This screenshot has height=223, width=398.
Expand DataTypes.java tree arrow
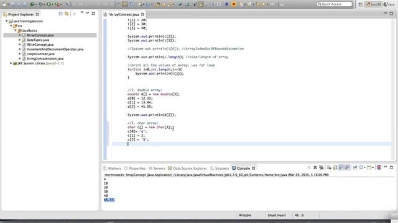tap(20, 40)
